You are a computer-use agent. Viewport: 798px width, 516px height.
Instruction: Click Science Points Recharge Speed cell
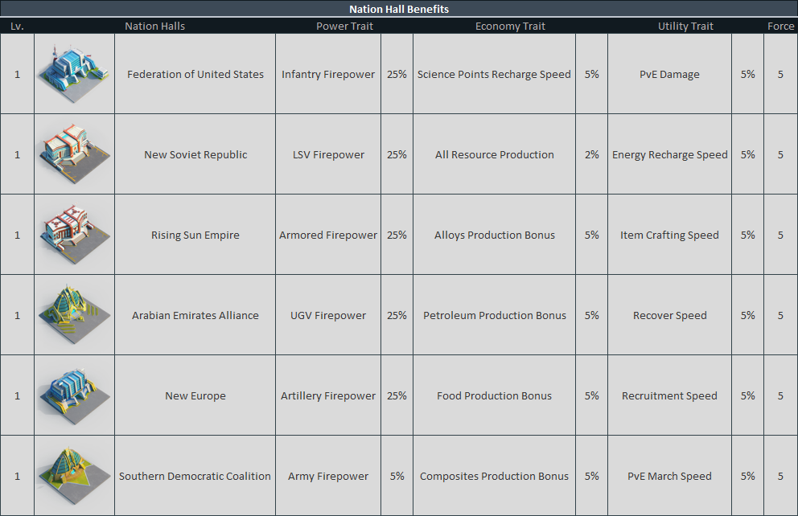click(494, 74)
